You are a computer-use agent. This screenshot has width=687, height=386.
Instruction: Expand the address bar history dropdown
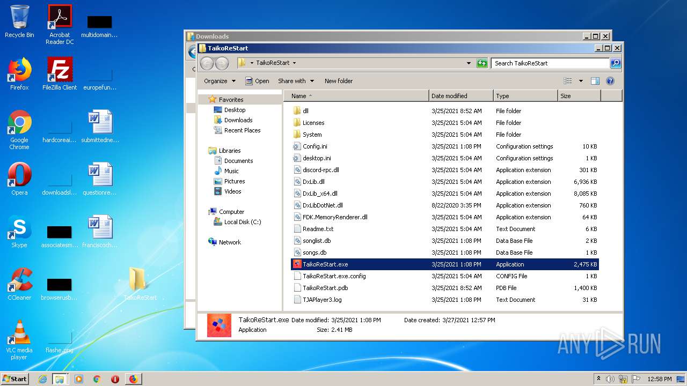(x=469, y=63)
